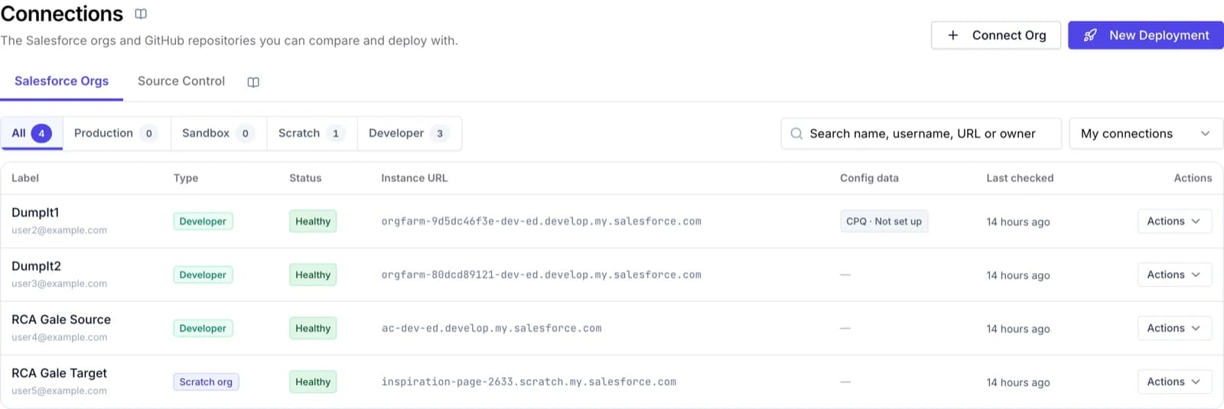Click the Connect Org button
Viewport: 1224px width, 409px height.
point(996,35)
